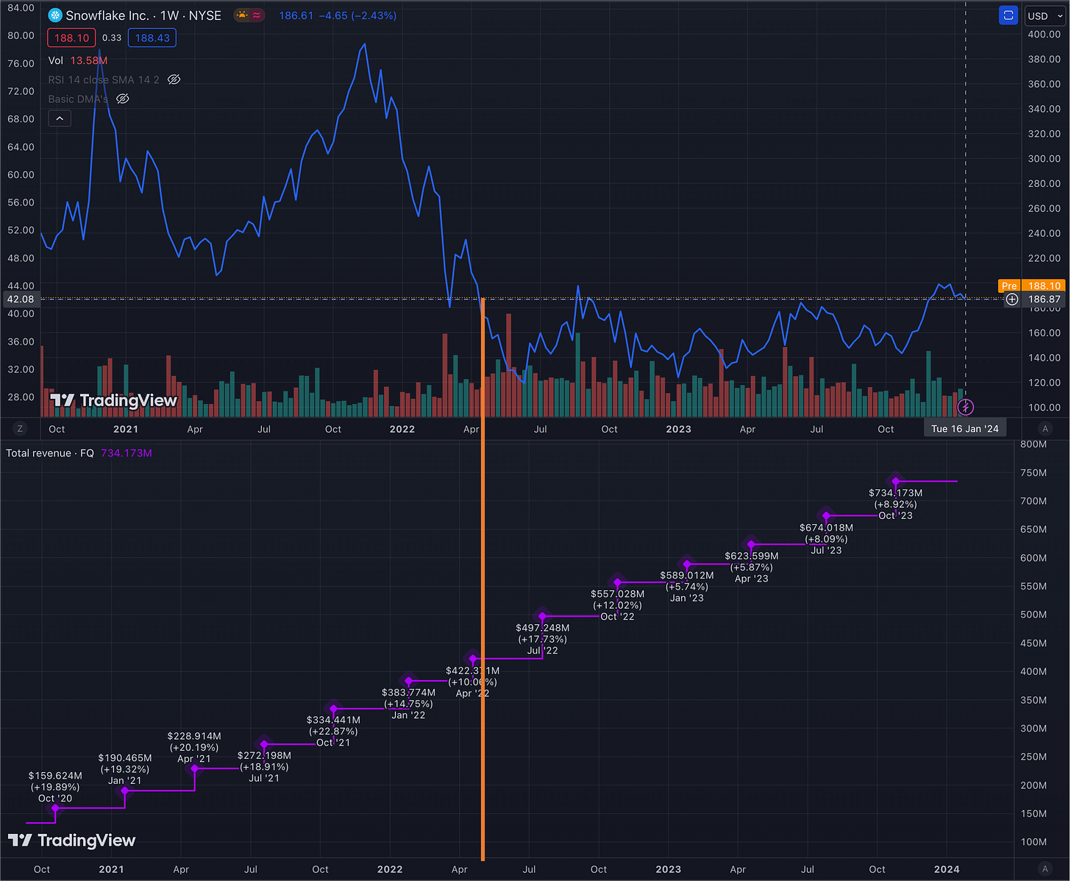Image resolution: width=1071 pixels, height=881 pixels.
Task: Click the $334.441M revenue label
Action: [x=333, y=720]
